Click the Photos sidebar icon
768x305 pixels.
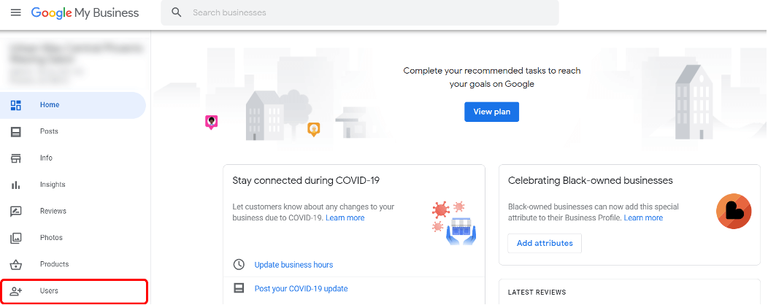[15, 238]
